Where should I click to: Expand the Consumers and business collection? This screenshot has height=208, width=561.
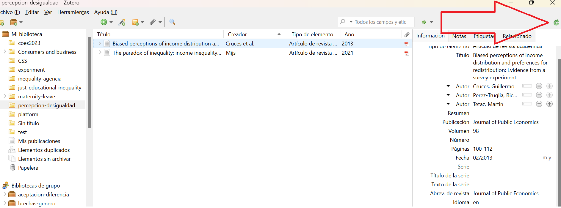coord(5,52)
